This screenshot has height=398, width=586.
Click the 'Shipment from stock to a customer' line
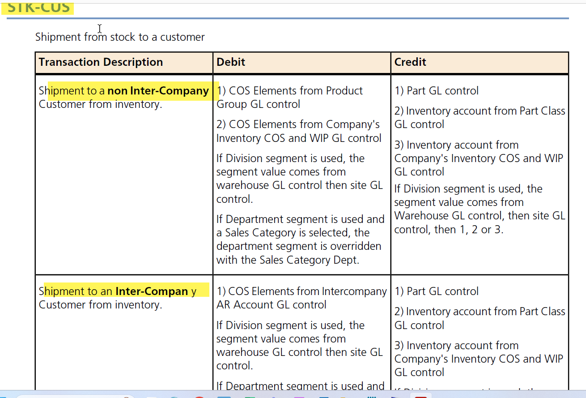(x=120, y=37)
